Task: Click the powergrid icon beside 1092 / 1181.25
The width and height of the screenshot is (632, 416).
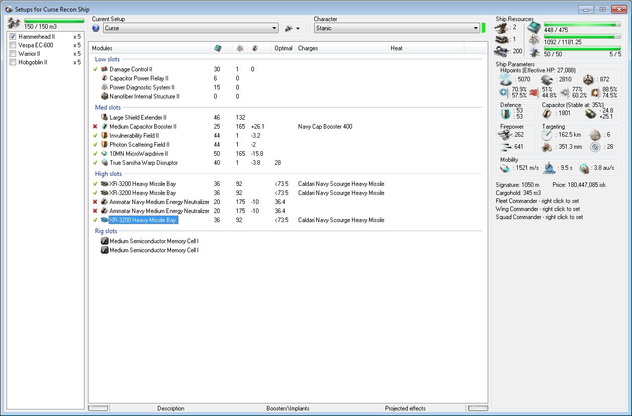Action: point(534,40)
